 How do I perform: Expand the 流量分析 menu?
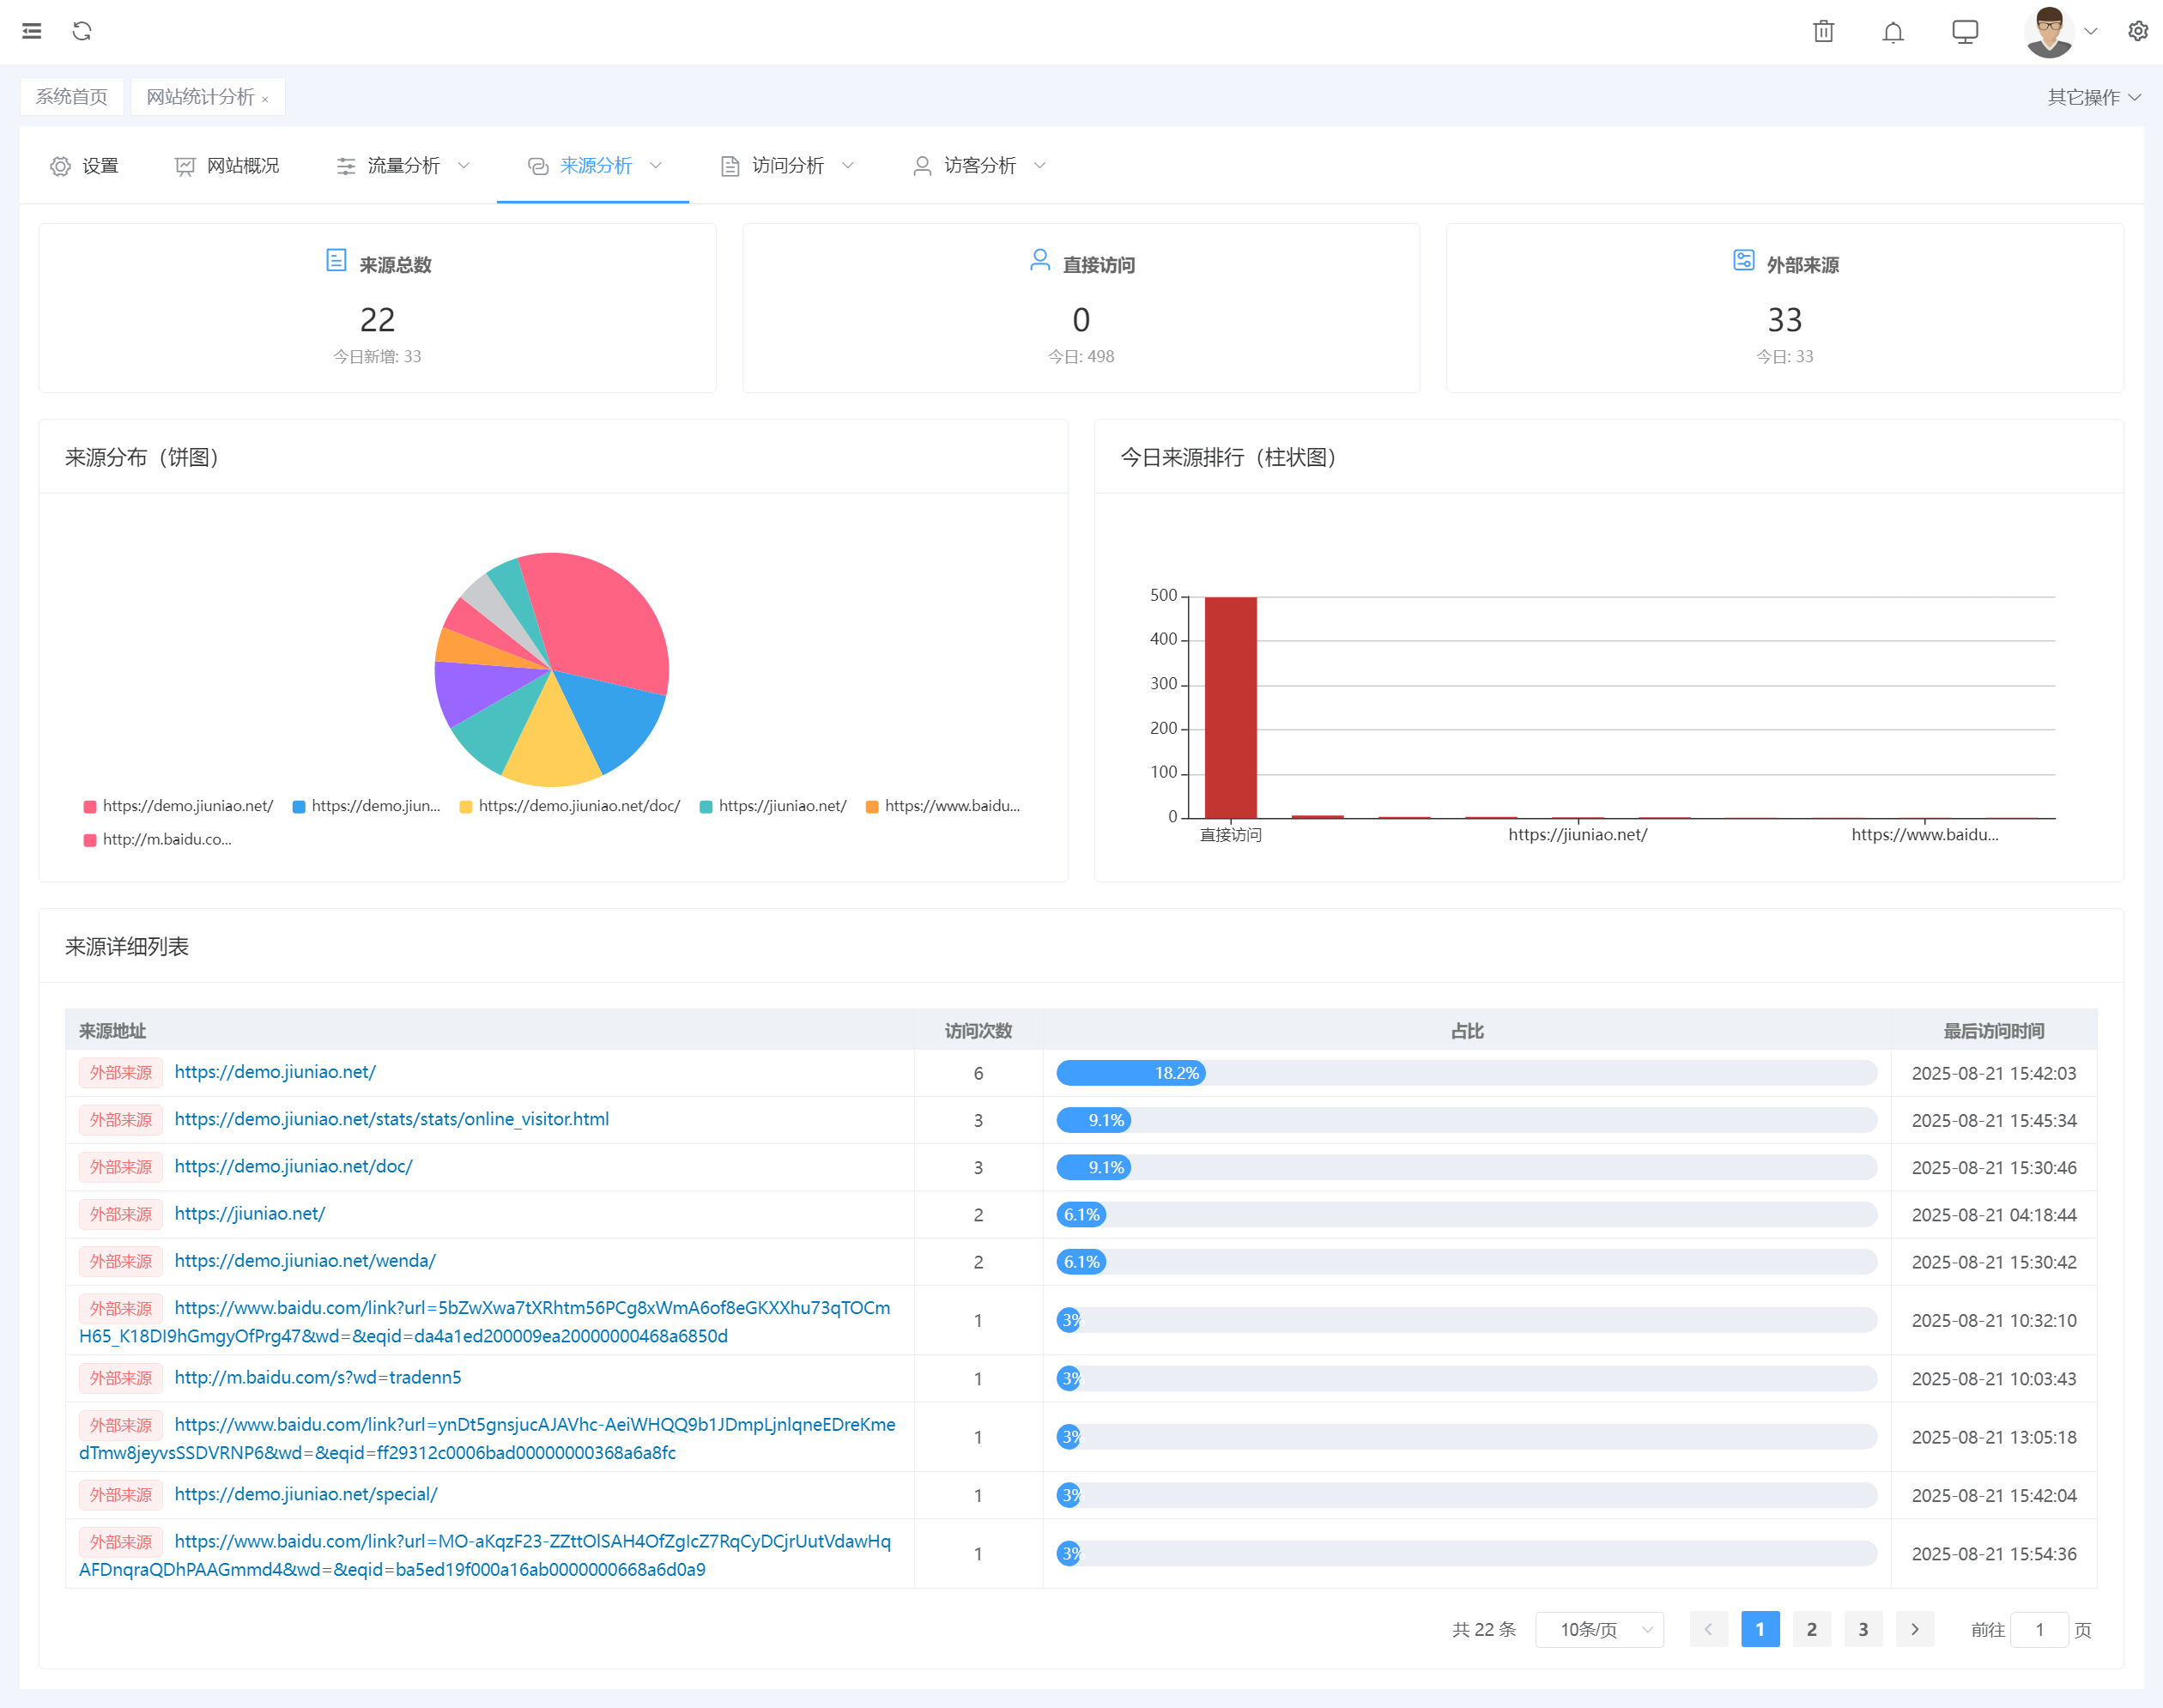point(403,166)
